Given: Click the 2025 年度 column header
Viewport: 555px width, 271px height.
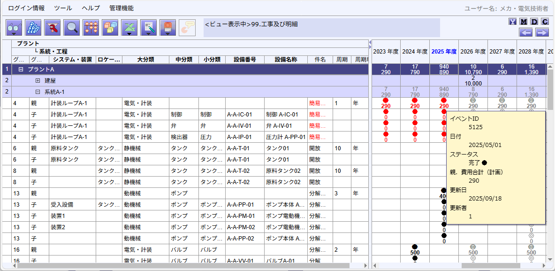Looking at the screenshot, I should pyautogui.click(x=444, y=52).
